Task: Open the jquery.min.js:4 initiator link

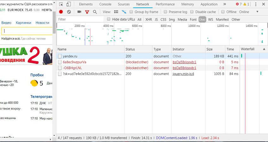Action: 183,74
